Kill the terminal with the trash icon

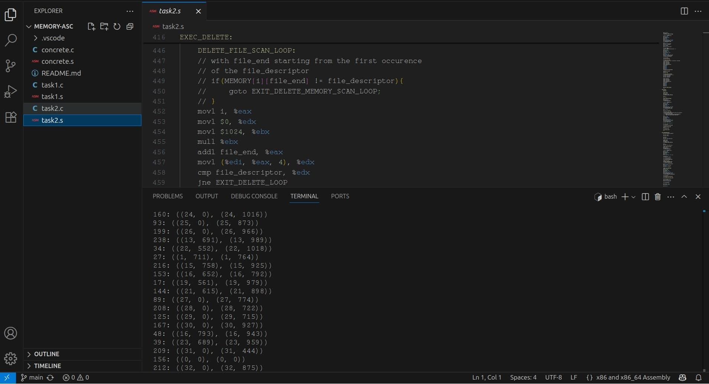(657, 197)
